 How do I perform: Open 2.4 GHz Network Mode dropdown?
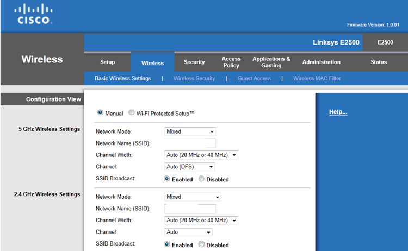193,197
